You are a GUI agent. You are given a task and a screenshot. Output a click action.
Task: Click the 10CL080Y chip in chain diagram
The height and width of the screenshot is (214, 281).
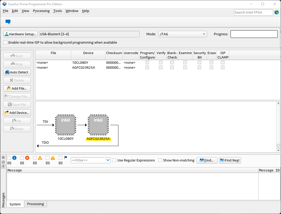pyautogui.click(x=66, y=125)
